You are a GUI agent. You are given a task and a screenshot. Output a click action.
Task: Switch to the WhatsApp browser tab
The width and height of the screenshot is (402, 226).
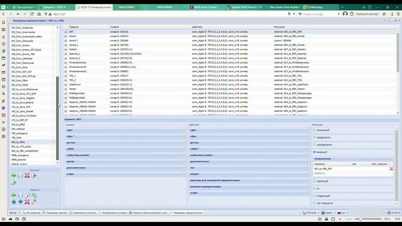tap(320, 7)
